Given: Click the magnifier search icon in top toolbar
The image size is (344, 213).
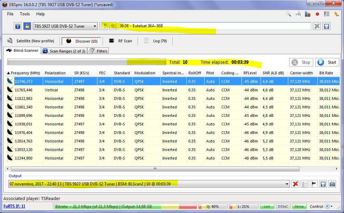Looking at the screenshot, I should 289,14.
